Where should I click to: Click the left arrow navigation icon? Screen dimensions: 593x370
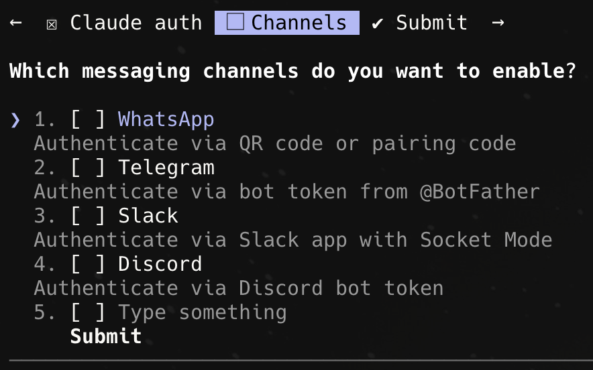(16, 23)
